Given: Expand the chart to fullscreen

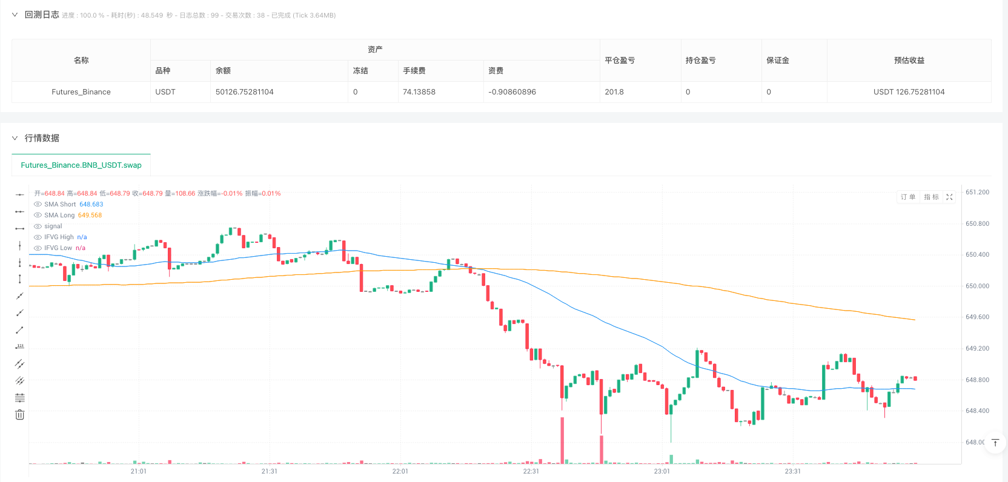Looking at the screenshot, I should tap(949, 197).
